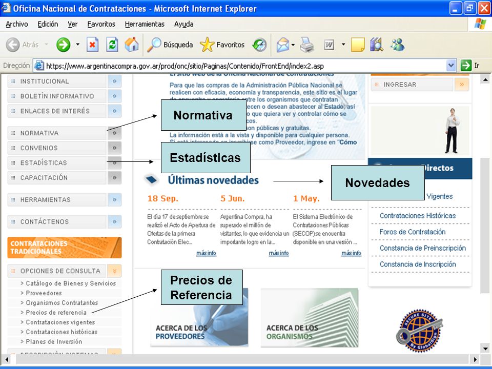This screenshot has height=369, width=492.
Task: Open Foros de Contratación link
Action: (412, 232)
